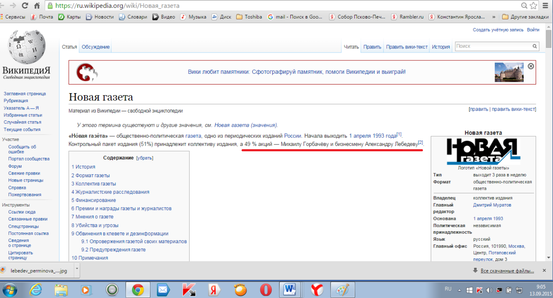Open the mail envelope app in taskbar

click(163, 289)
